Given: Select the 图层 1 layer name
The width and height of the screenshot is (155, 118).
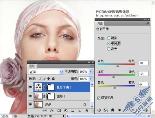Looking at the screenshot, I should click(x=61, y=96).
